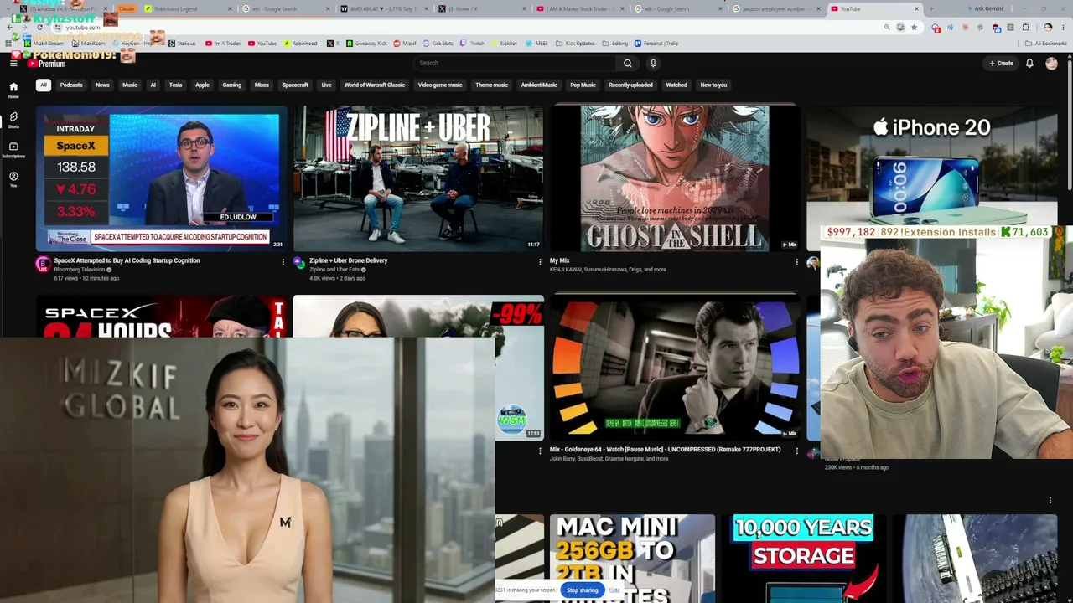Click the YouTube search magnifier button

tap(627, 63)
